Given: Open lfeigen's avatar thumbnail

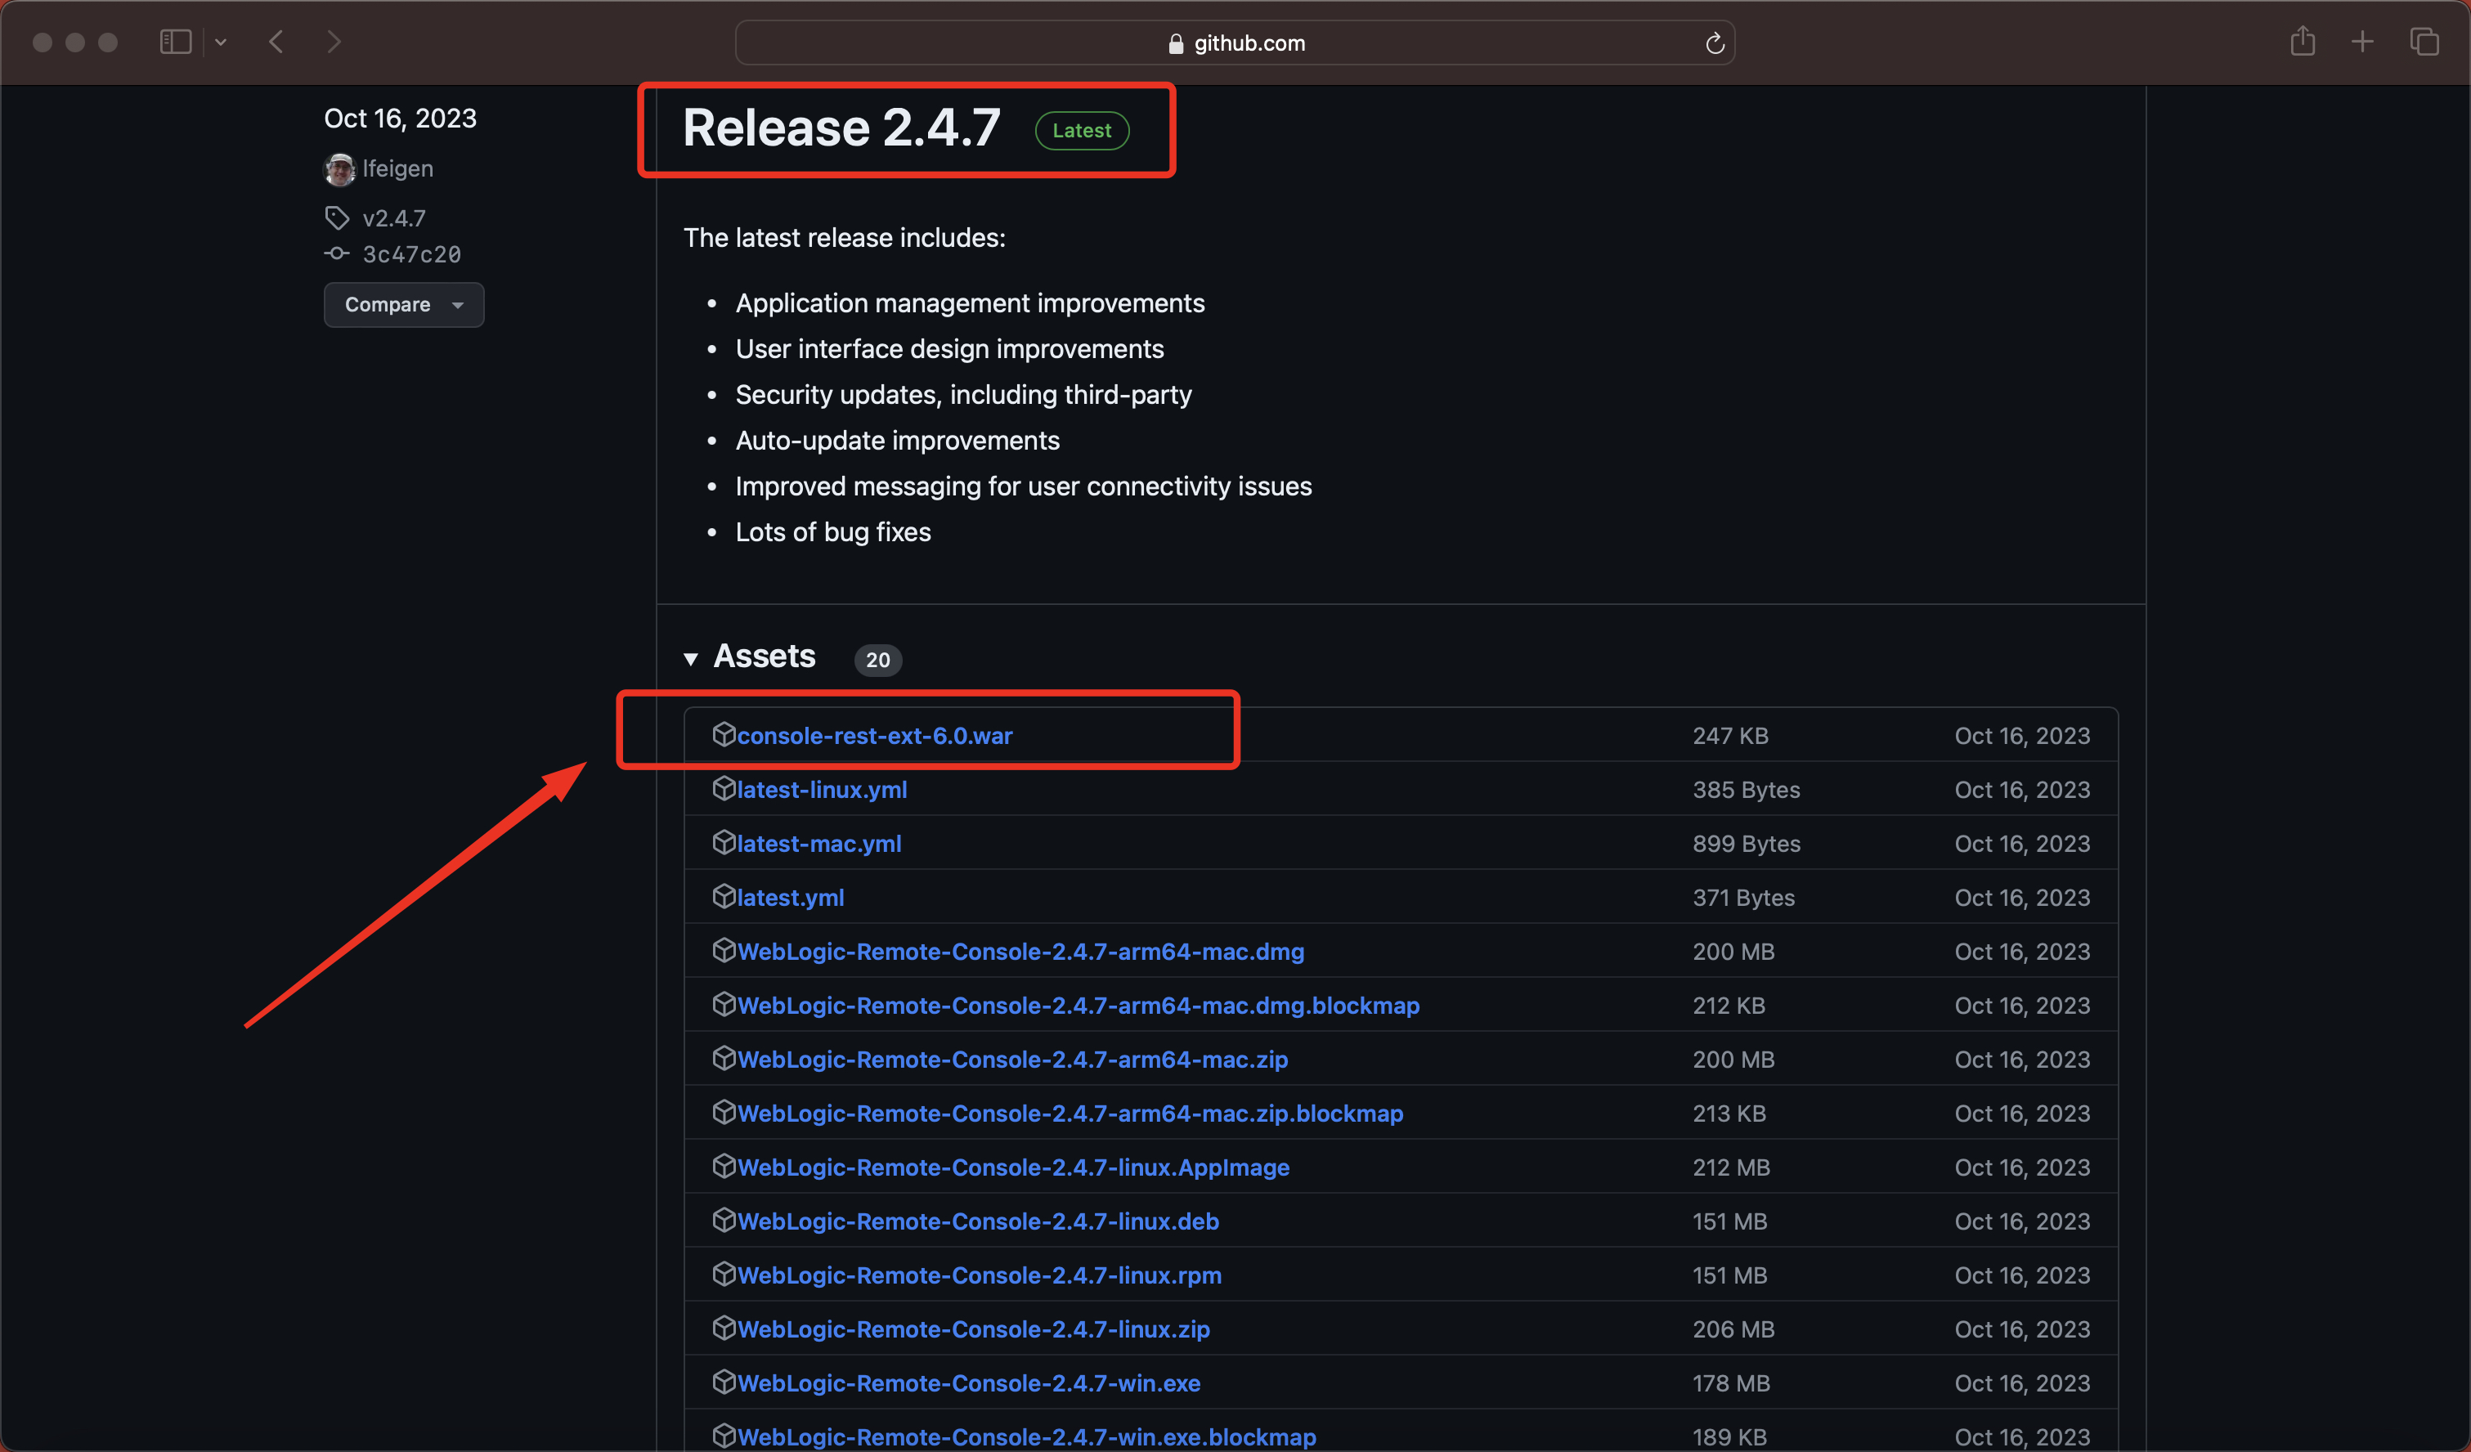Looking at the screenshot, I should pyautogui.click(x=339, y=168).
